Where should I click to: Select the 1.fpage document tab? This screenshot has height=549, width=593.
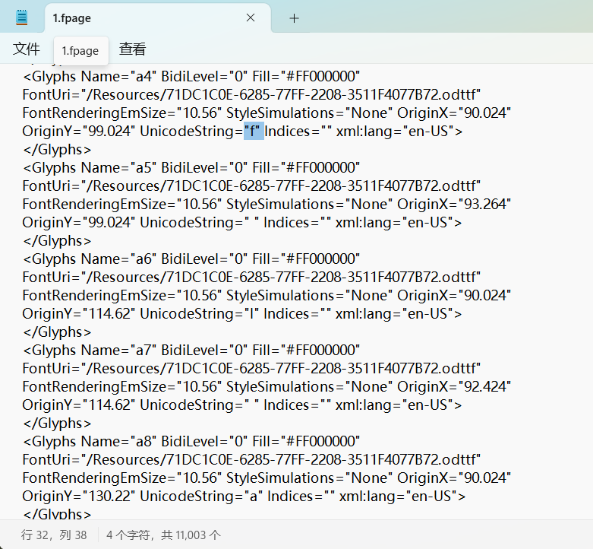(158, 18)
